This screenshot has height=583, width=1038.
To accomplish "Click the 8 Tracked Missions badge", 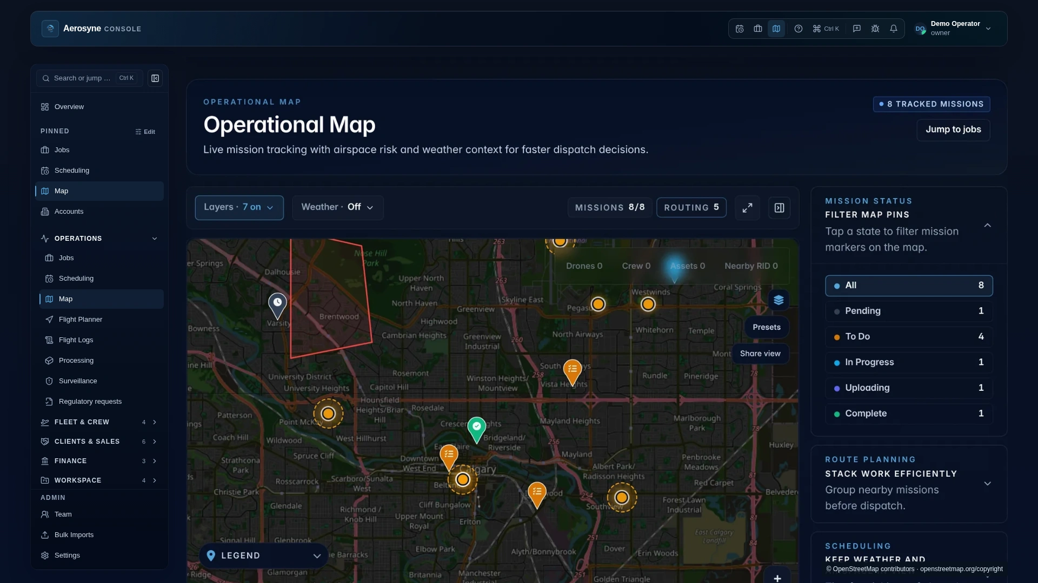I will tap(931, 104).
